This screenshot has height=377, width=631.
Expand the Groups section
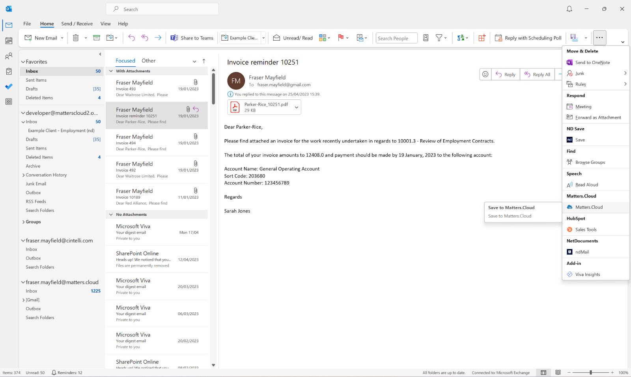(x=24, y=222)
